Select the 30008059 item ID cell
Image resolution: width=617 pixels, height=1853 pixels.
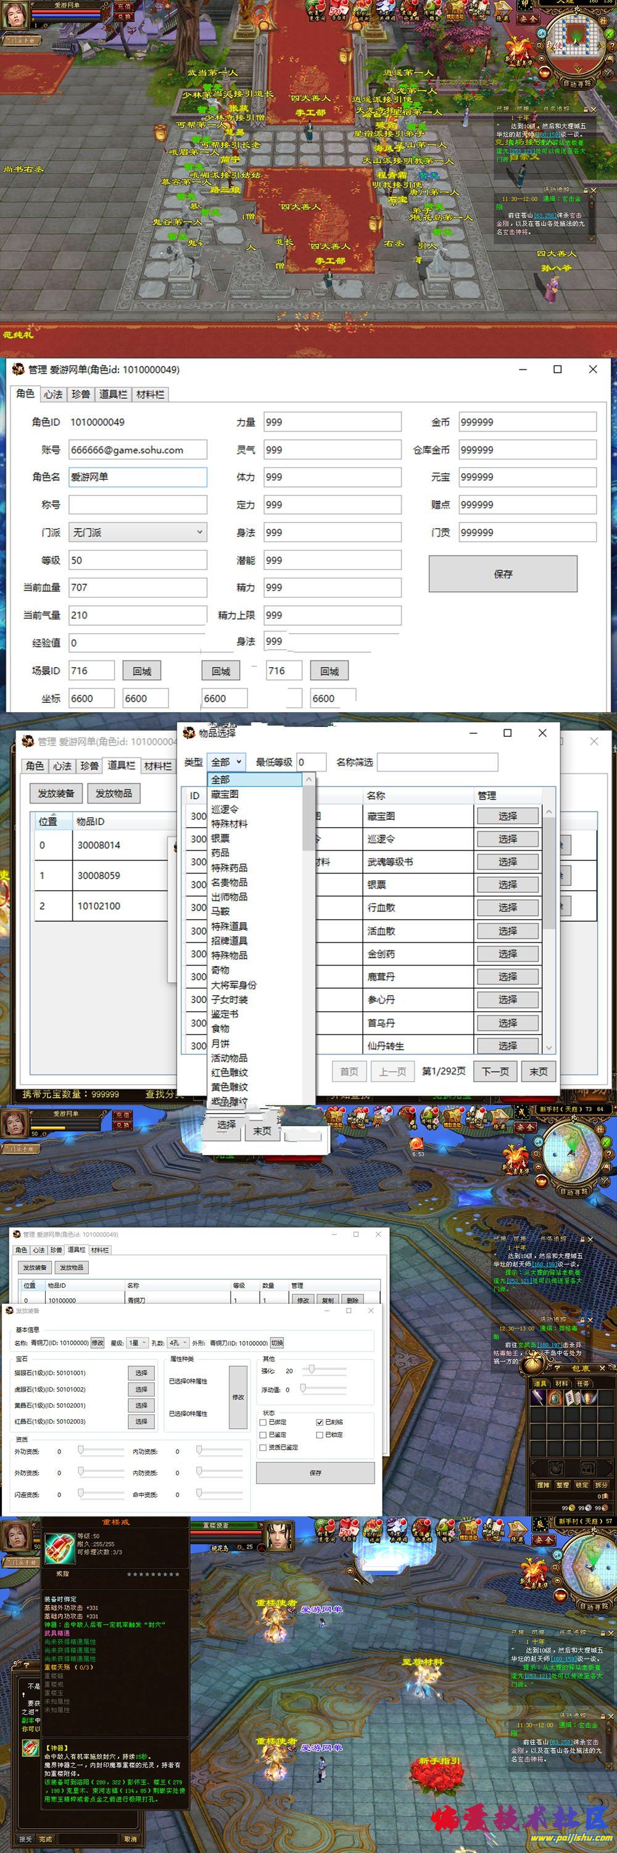click(118, 875)
